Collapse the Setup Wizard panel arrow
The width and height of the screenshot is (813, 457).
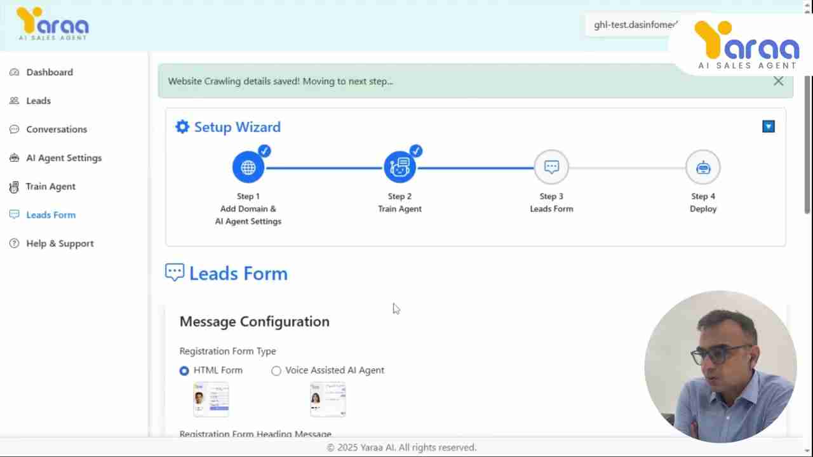768,127
